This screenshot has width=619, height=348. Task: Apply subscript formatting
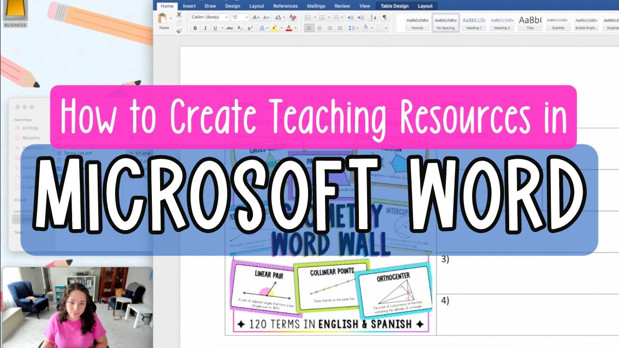pos(240,28)
